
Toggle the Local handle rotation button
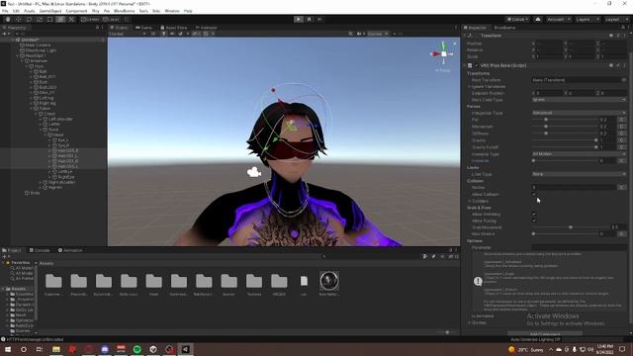coord(111,19)
